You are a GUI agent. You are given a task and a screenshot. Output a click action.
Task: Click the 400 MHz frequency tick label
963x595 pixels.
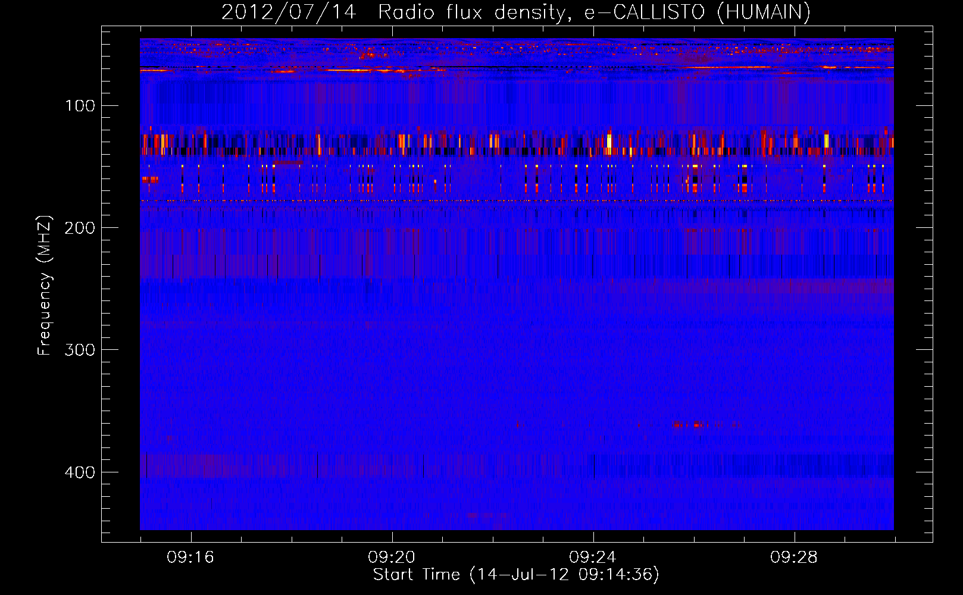pos(80,472)
